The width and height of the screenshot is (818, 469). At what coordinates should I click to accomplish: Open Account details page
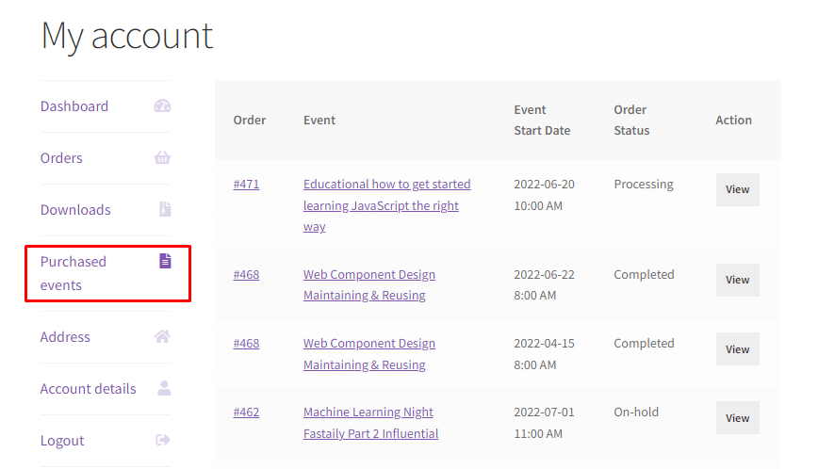pos(88,388)
